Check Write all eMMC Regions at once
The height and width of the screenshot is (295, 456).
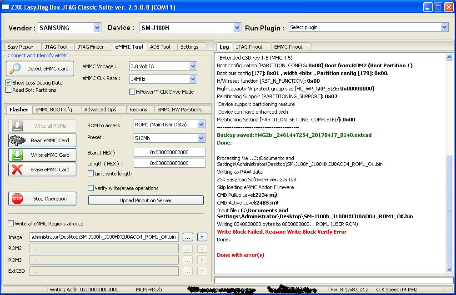tap(11, 224)
